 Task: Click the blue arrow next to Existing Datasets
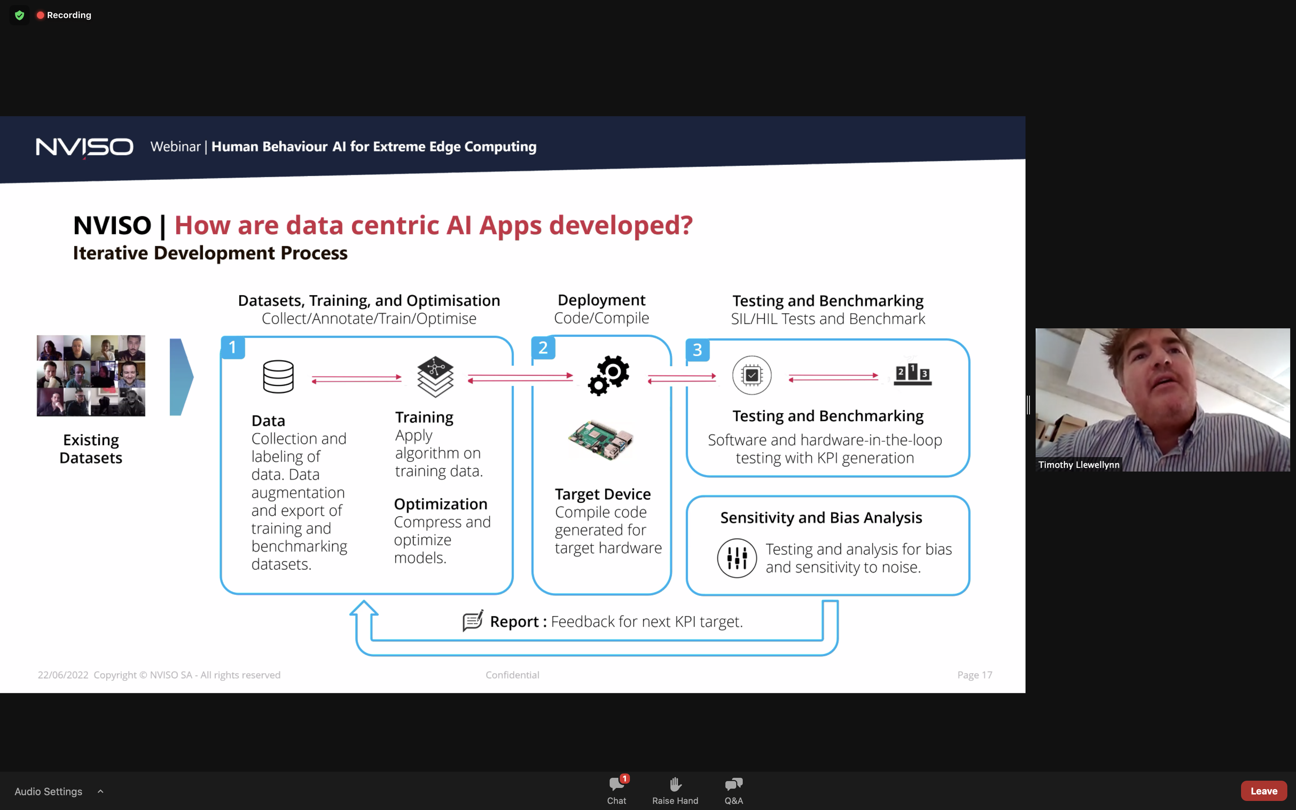coord(182,377)
